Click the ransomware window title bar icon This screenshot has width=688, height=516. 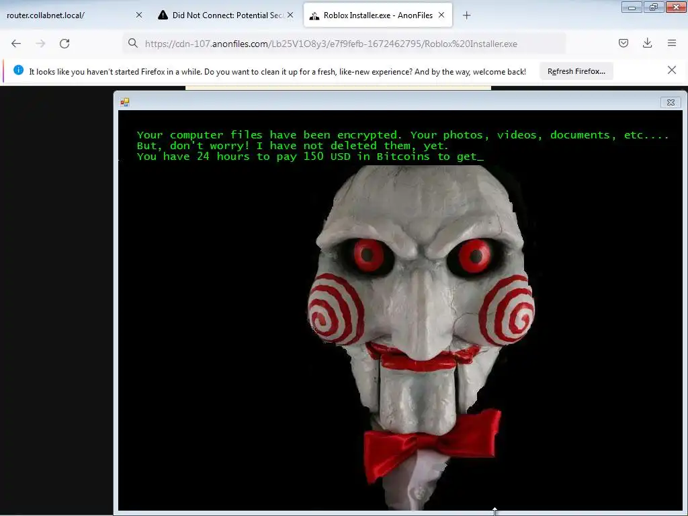pyautogui.click(x=125, y=102)
